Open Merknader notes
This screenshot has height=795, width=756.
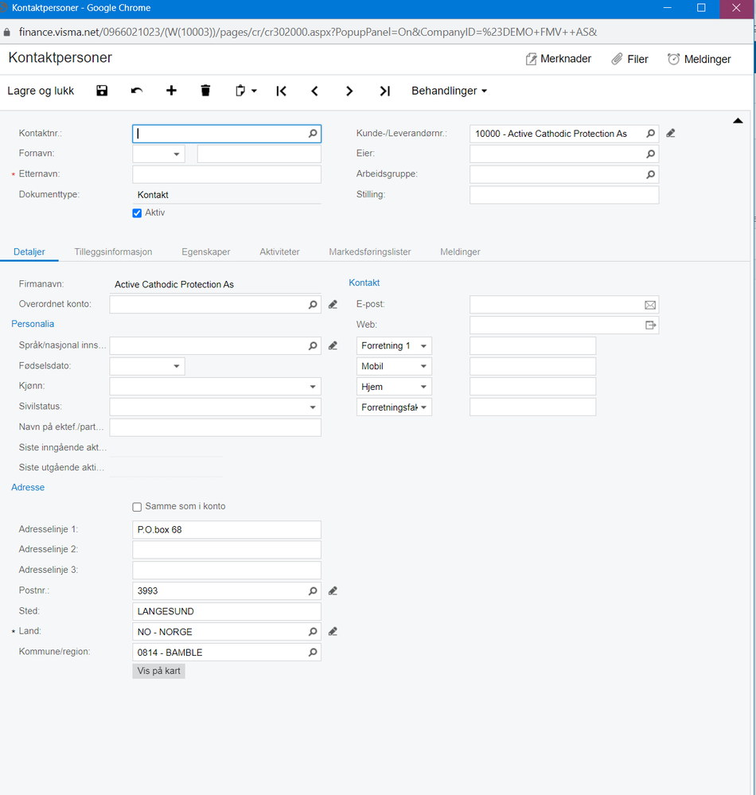click(559, 59)
